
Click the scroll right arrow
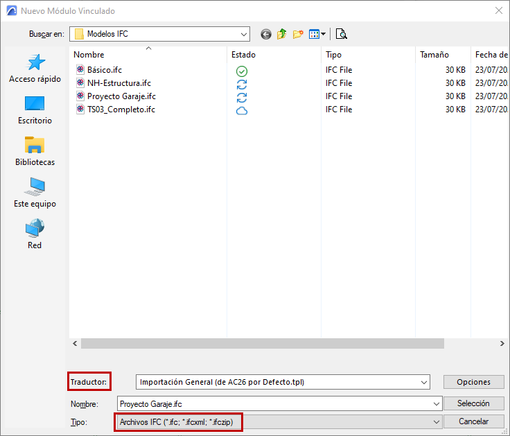pos(502,344)
